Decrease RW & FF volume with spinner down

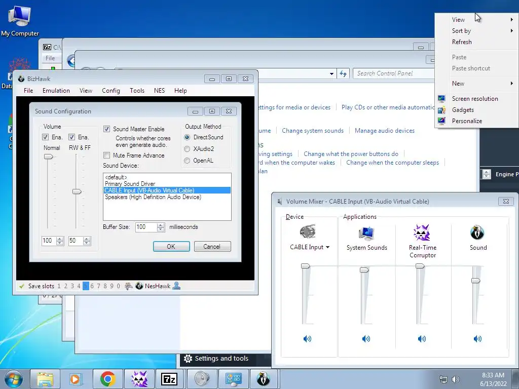click(87, 243)
